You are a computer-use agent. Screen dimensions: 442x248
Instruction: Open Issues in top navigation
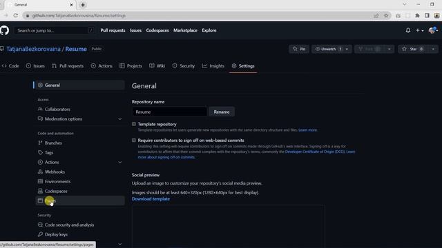pyautogui.click(x=135, y=30)
